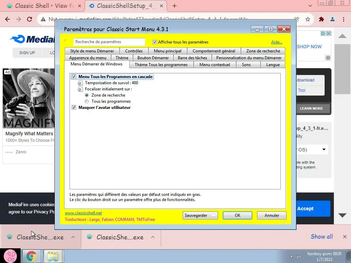
Task: Open the Chrome extensions puzzle icon
Action: click(322, 19)
